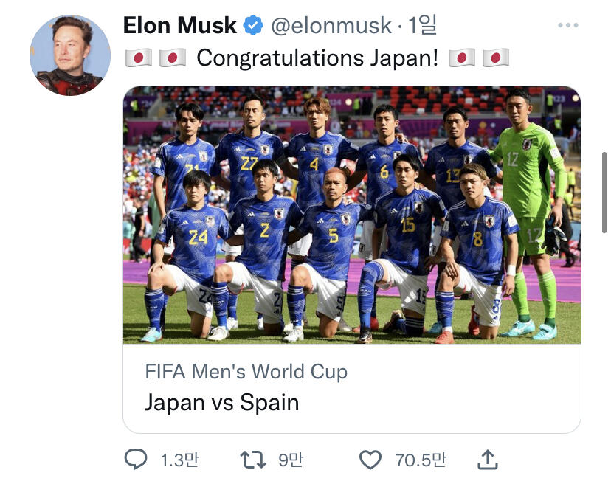The image size is (611, 484).
Task: View the 1.3만 reply count
Action: [x=179, y=461]
